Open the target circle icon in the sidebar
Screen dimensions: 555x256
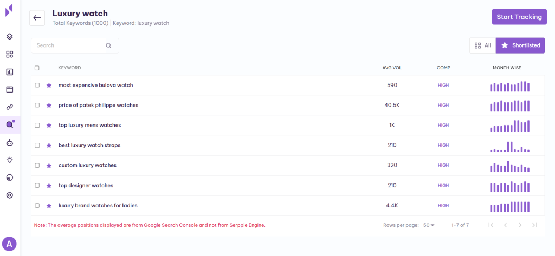pyautogui.click(x=10, y=195)
